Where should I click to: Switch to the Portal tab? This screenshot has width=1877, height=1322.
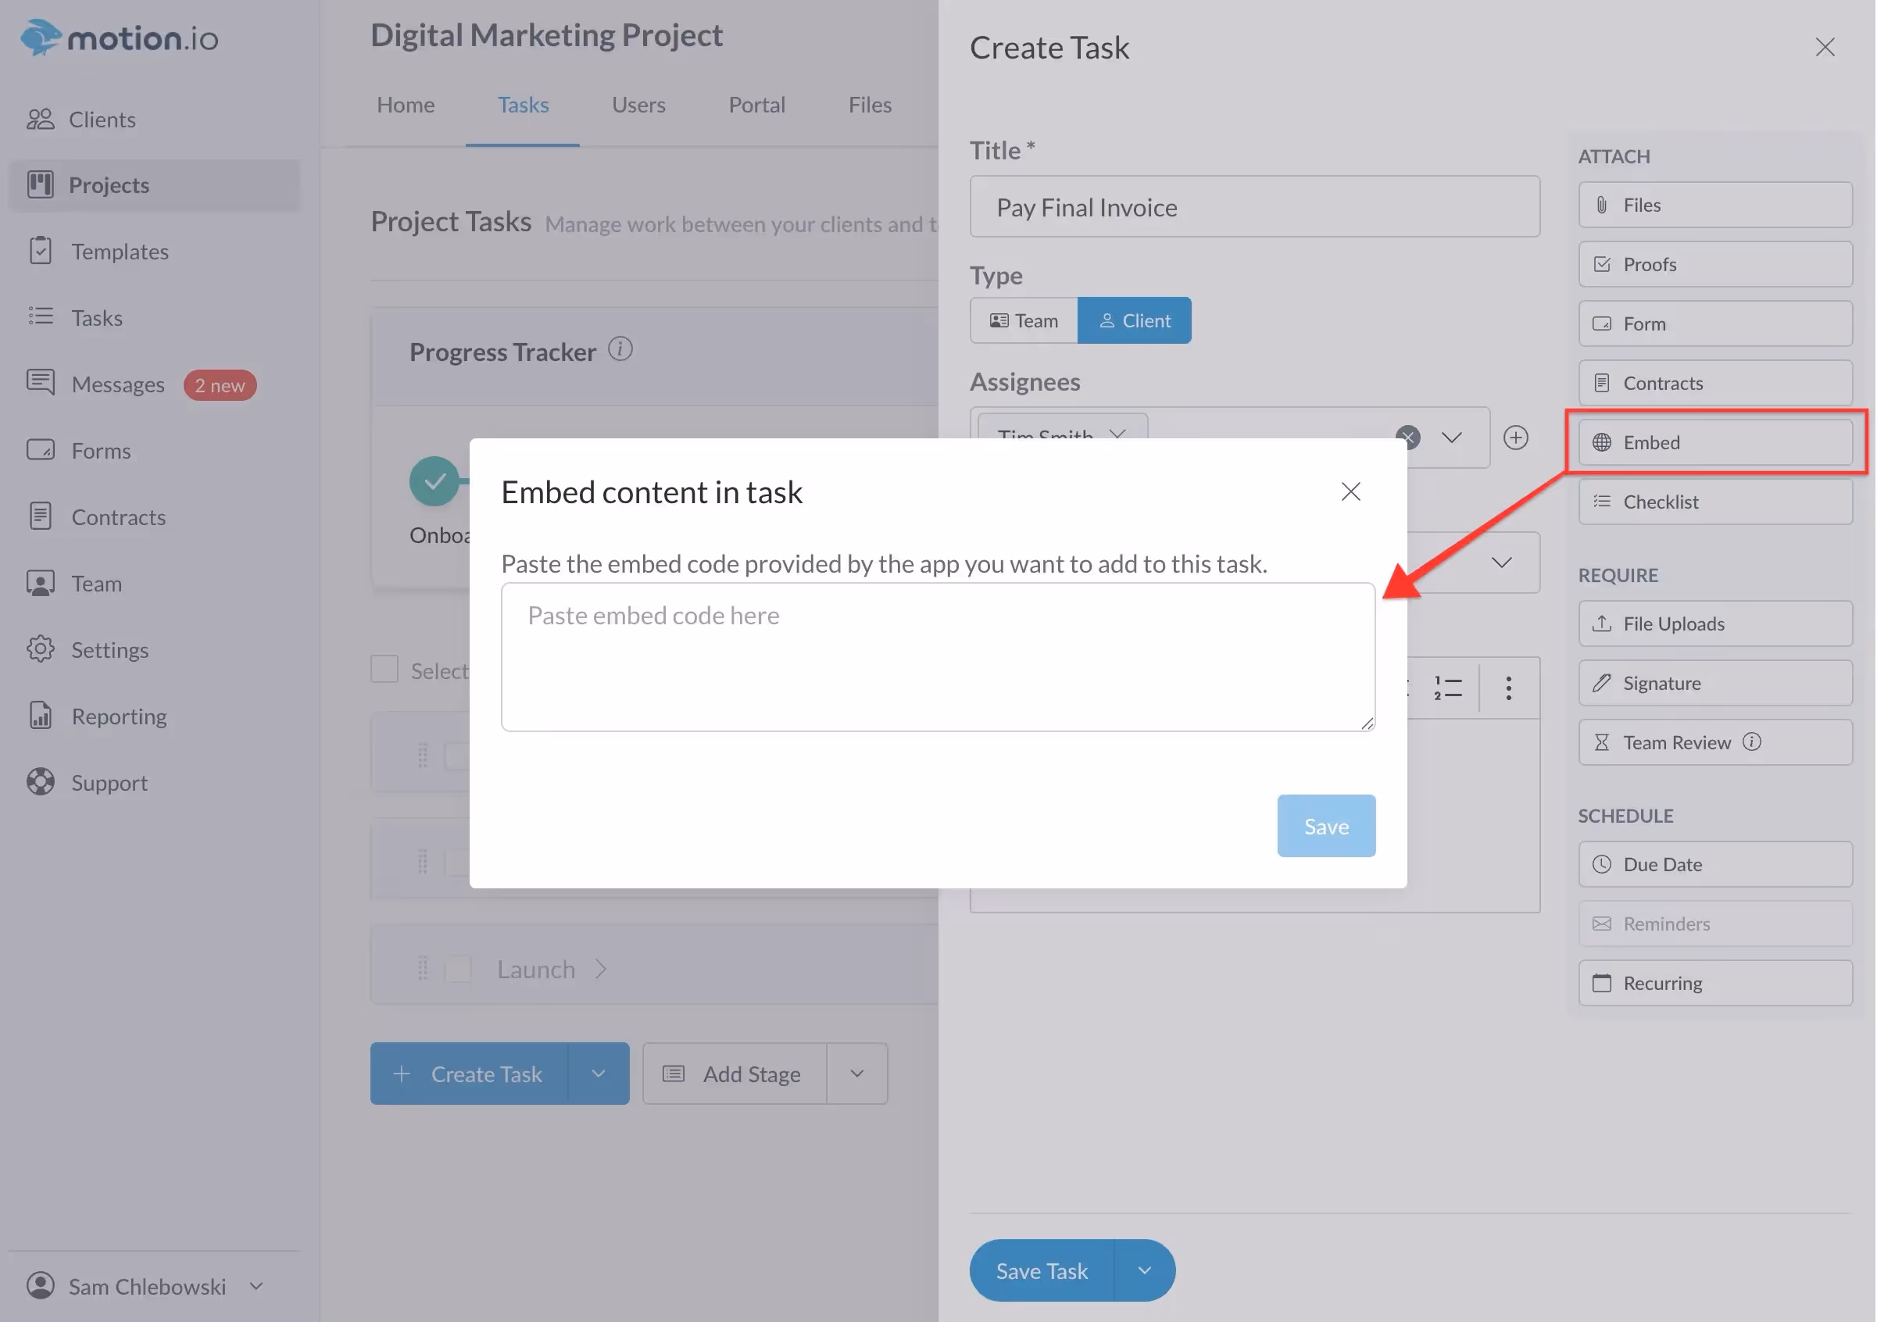point(756,105)
